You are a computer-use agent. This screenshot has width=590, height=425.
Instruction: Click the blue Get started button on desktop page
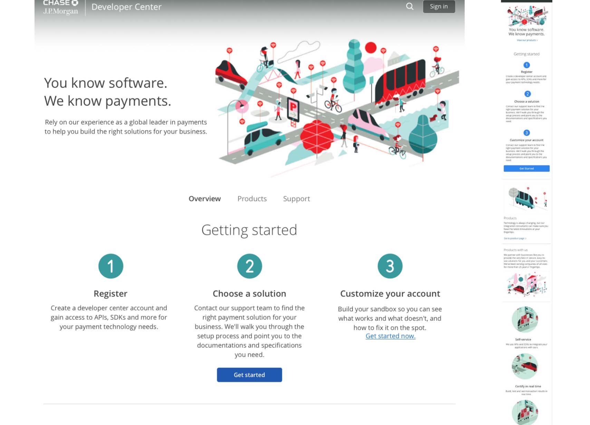click(x=249, y=375)
